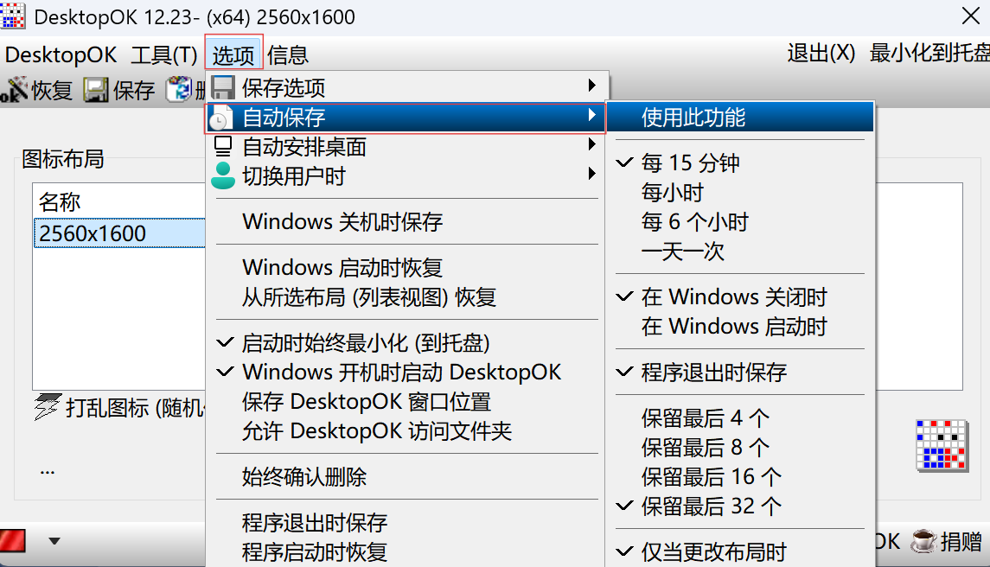Click the coffee cup 捐赠 icon
The image size is (990, 567).
(x=924, y=541)
